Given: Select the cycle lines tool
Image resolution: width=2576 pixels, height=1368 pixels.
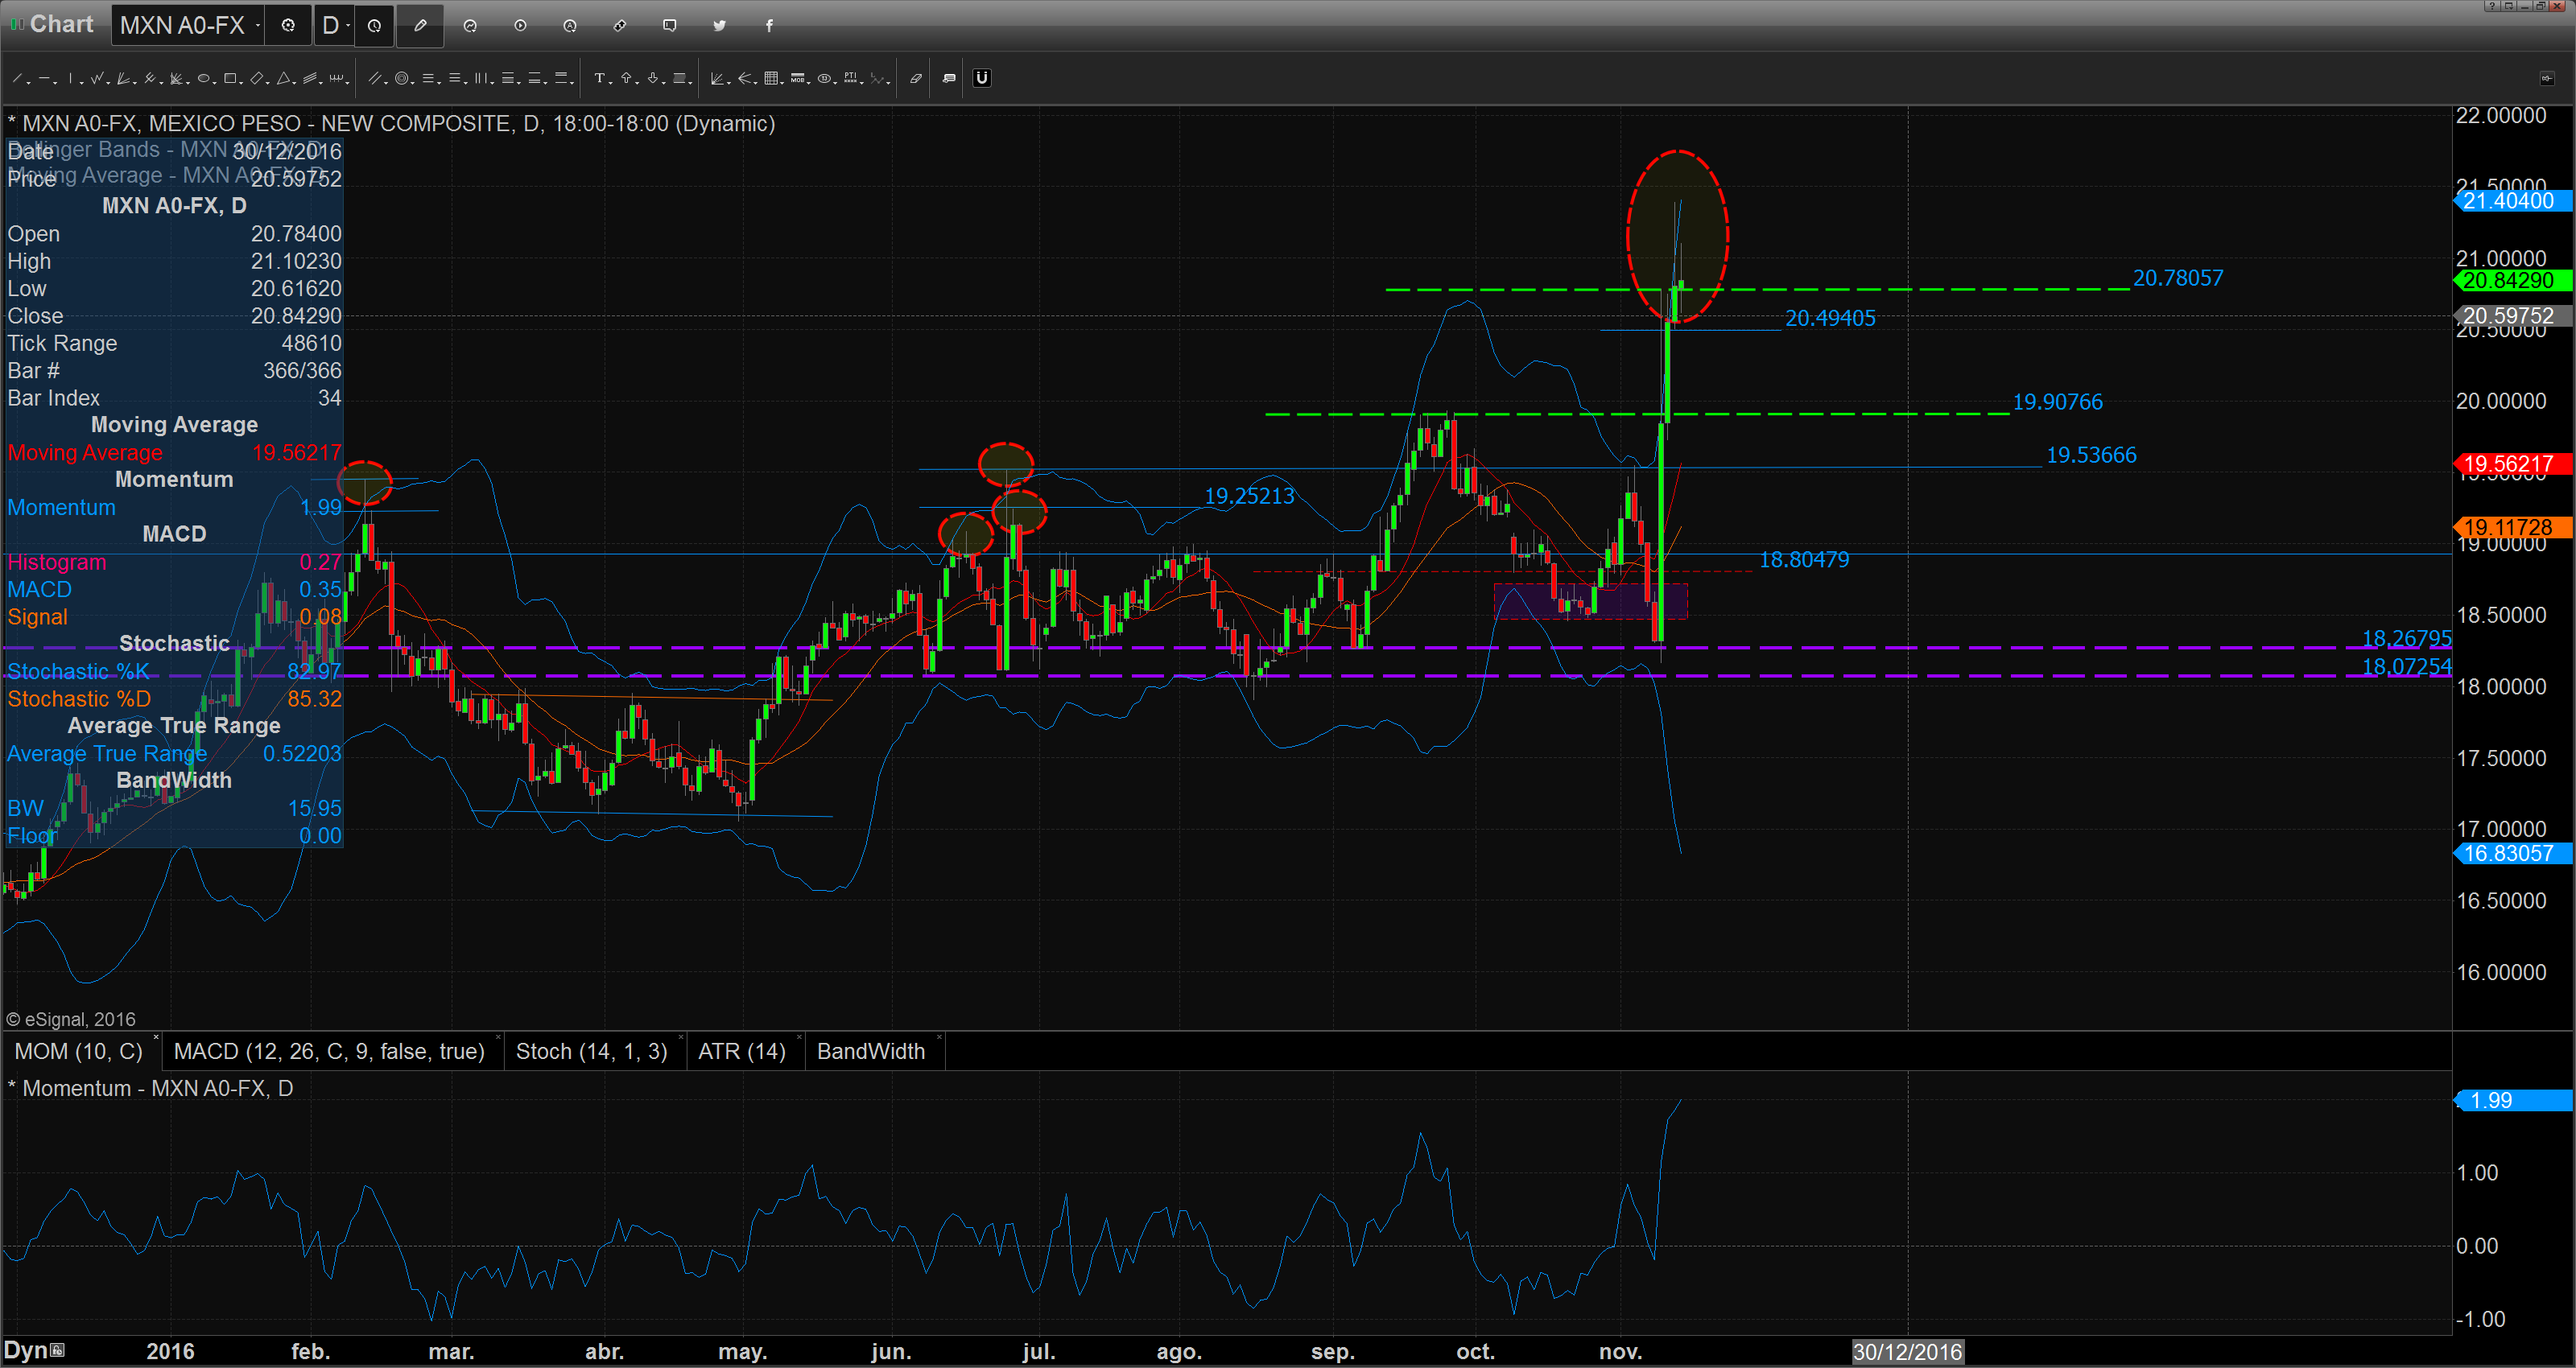Looking at the screenshot, I should (x=336, y=78).
